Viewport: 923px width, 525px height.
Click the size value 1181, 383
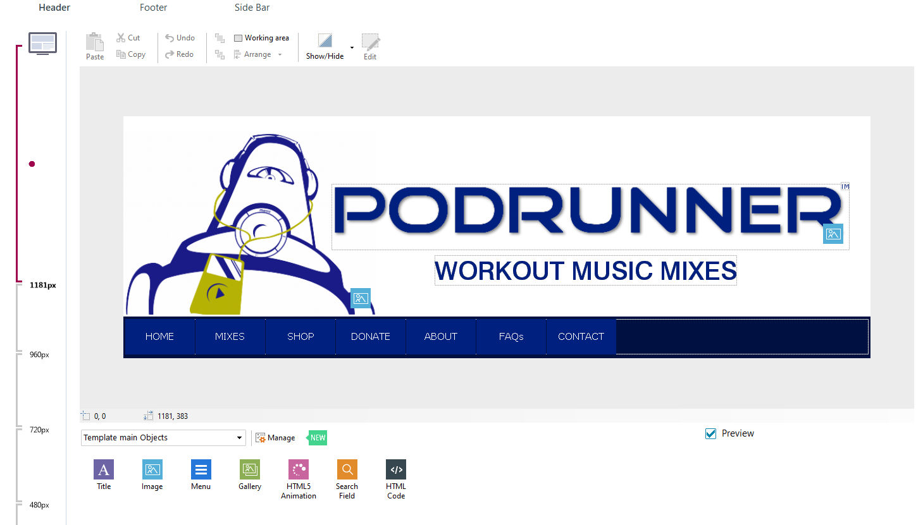173,416
